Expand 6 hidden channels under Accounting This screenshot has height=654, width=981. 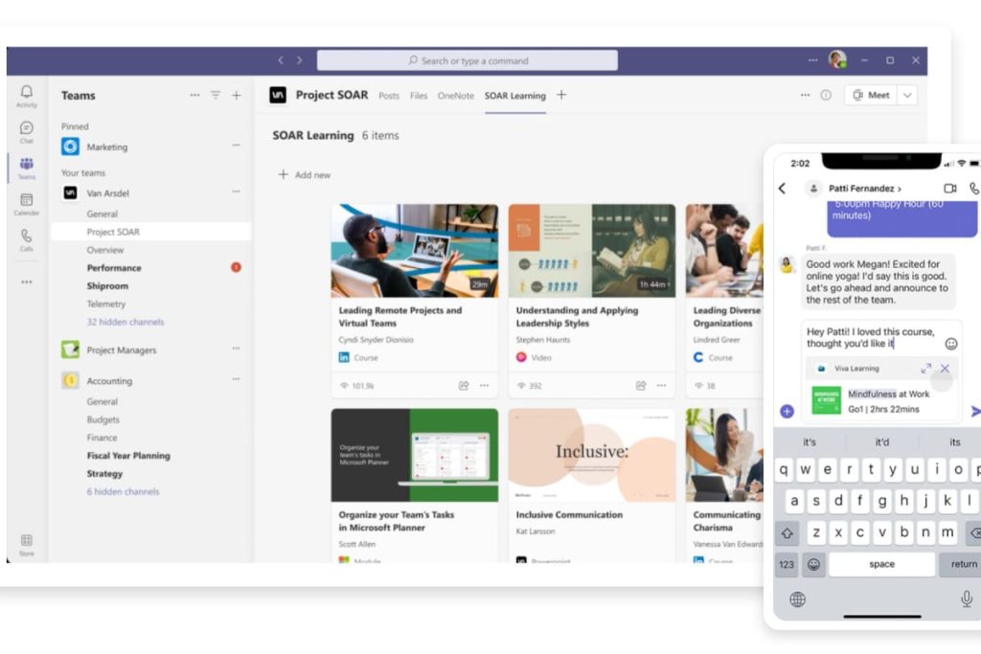pyautogui.click(x=123, y=491)
